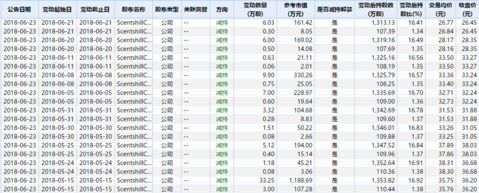This screenshot has height=193, width=479.
Task: Sort by 参考市值(万元) column header
Action: click(296, 9)
